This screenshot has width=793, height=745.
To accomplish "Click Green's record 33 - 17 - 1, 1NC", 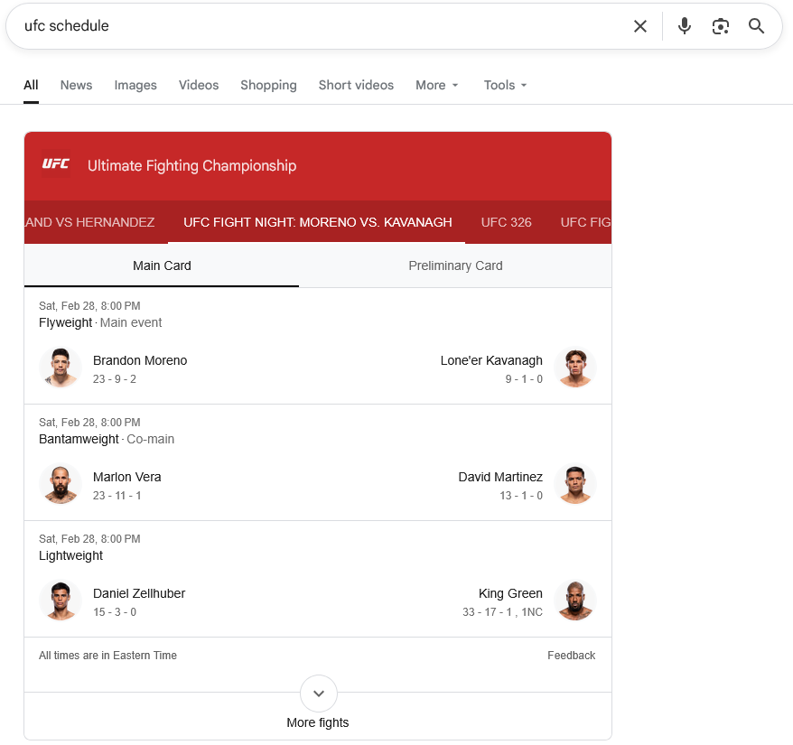I will click(502, 612).
